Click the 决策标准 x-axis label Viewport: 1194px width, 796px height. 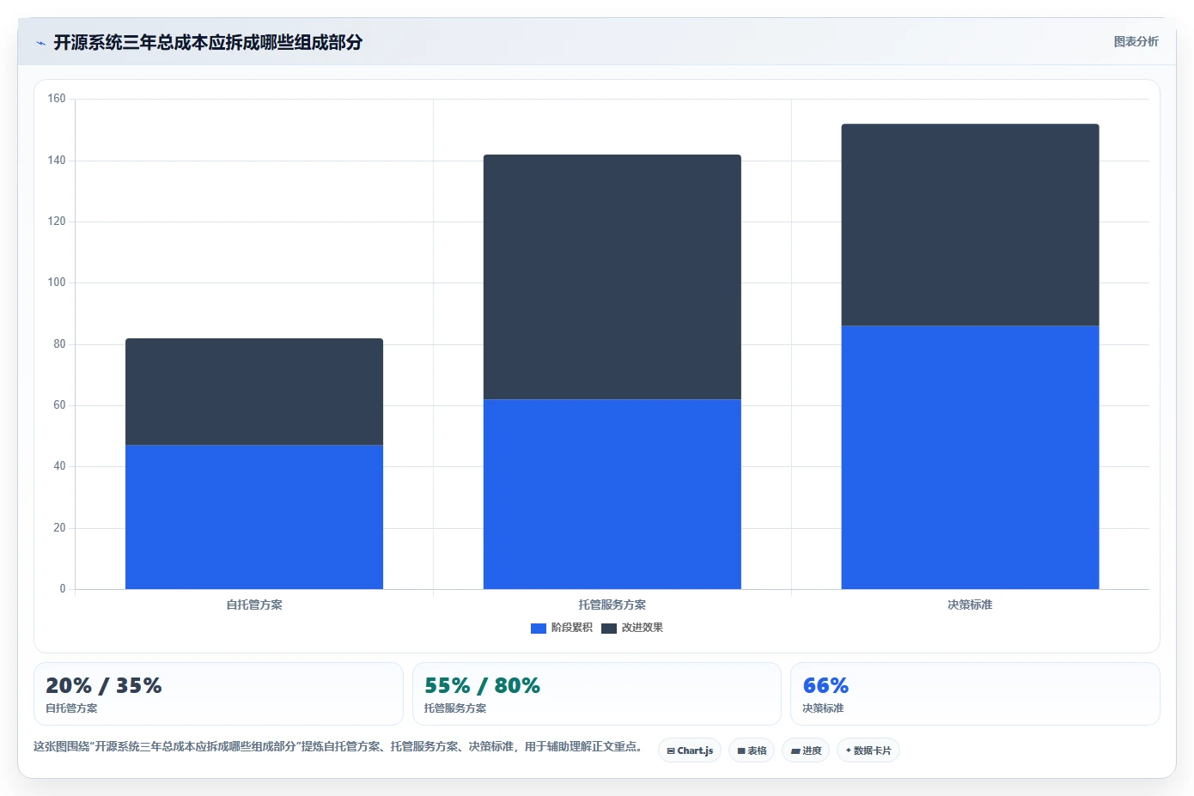pos(970,605)
